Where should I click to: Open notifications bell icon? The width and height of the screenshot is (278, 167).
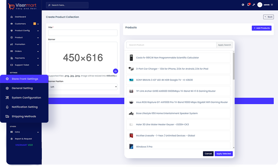pos(248,5)
